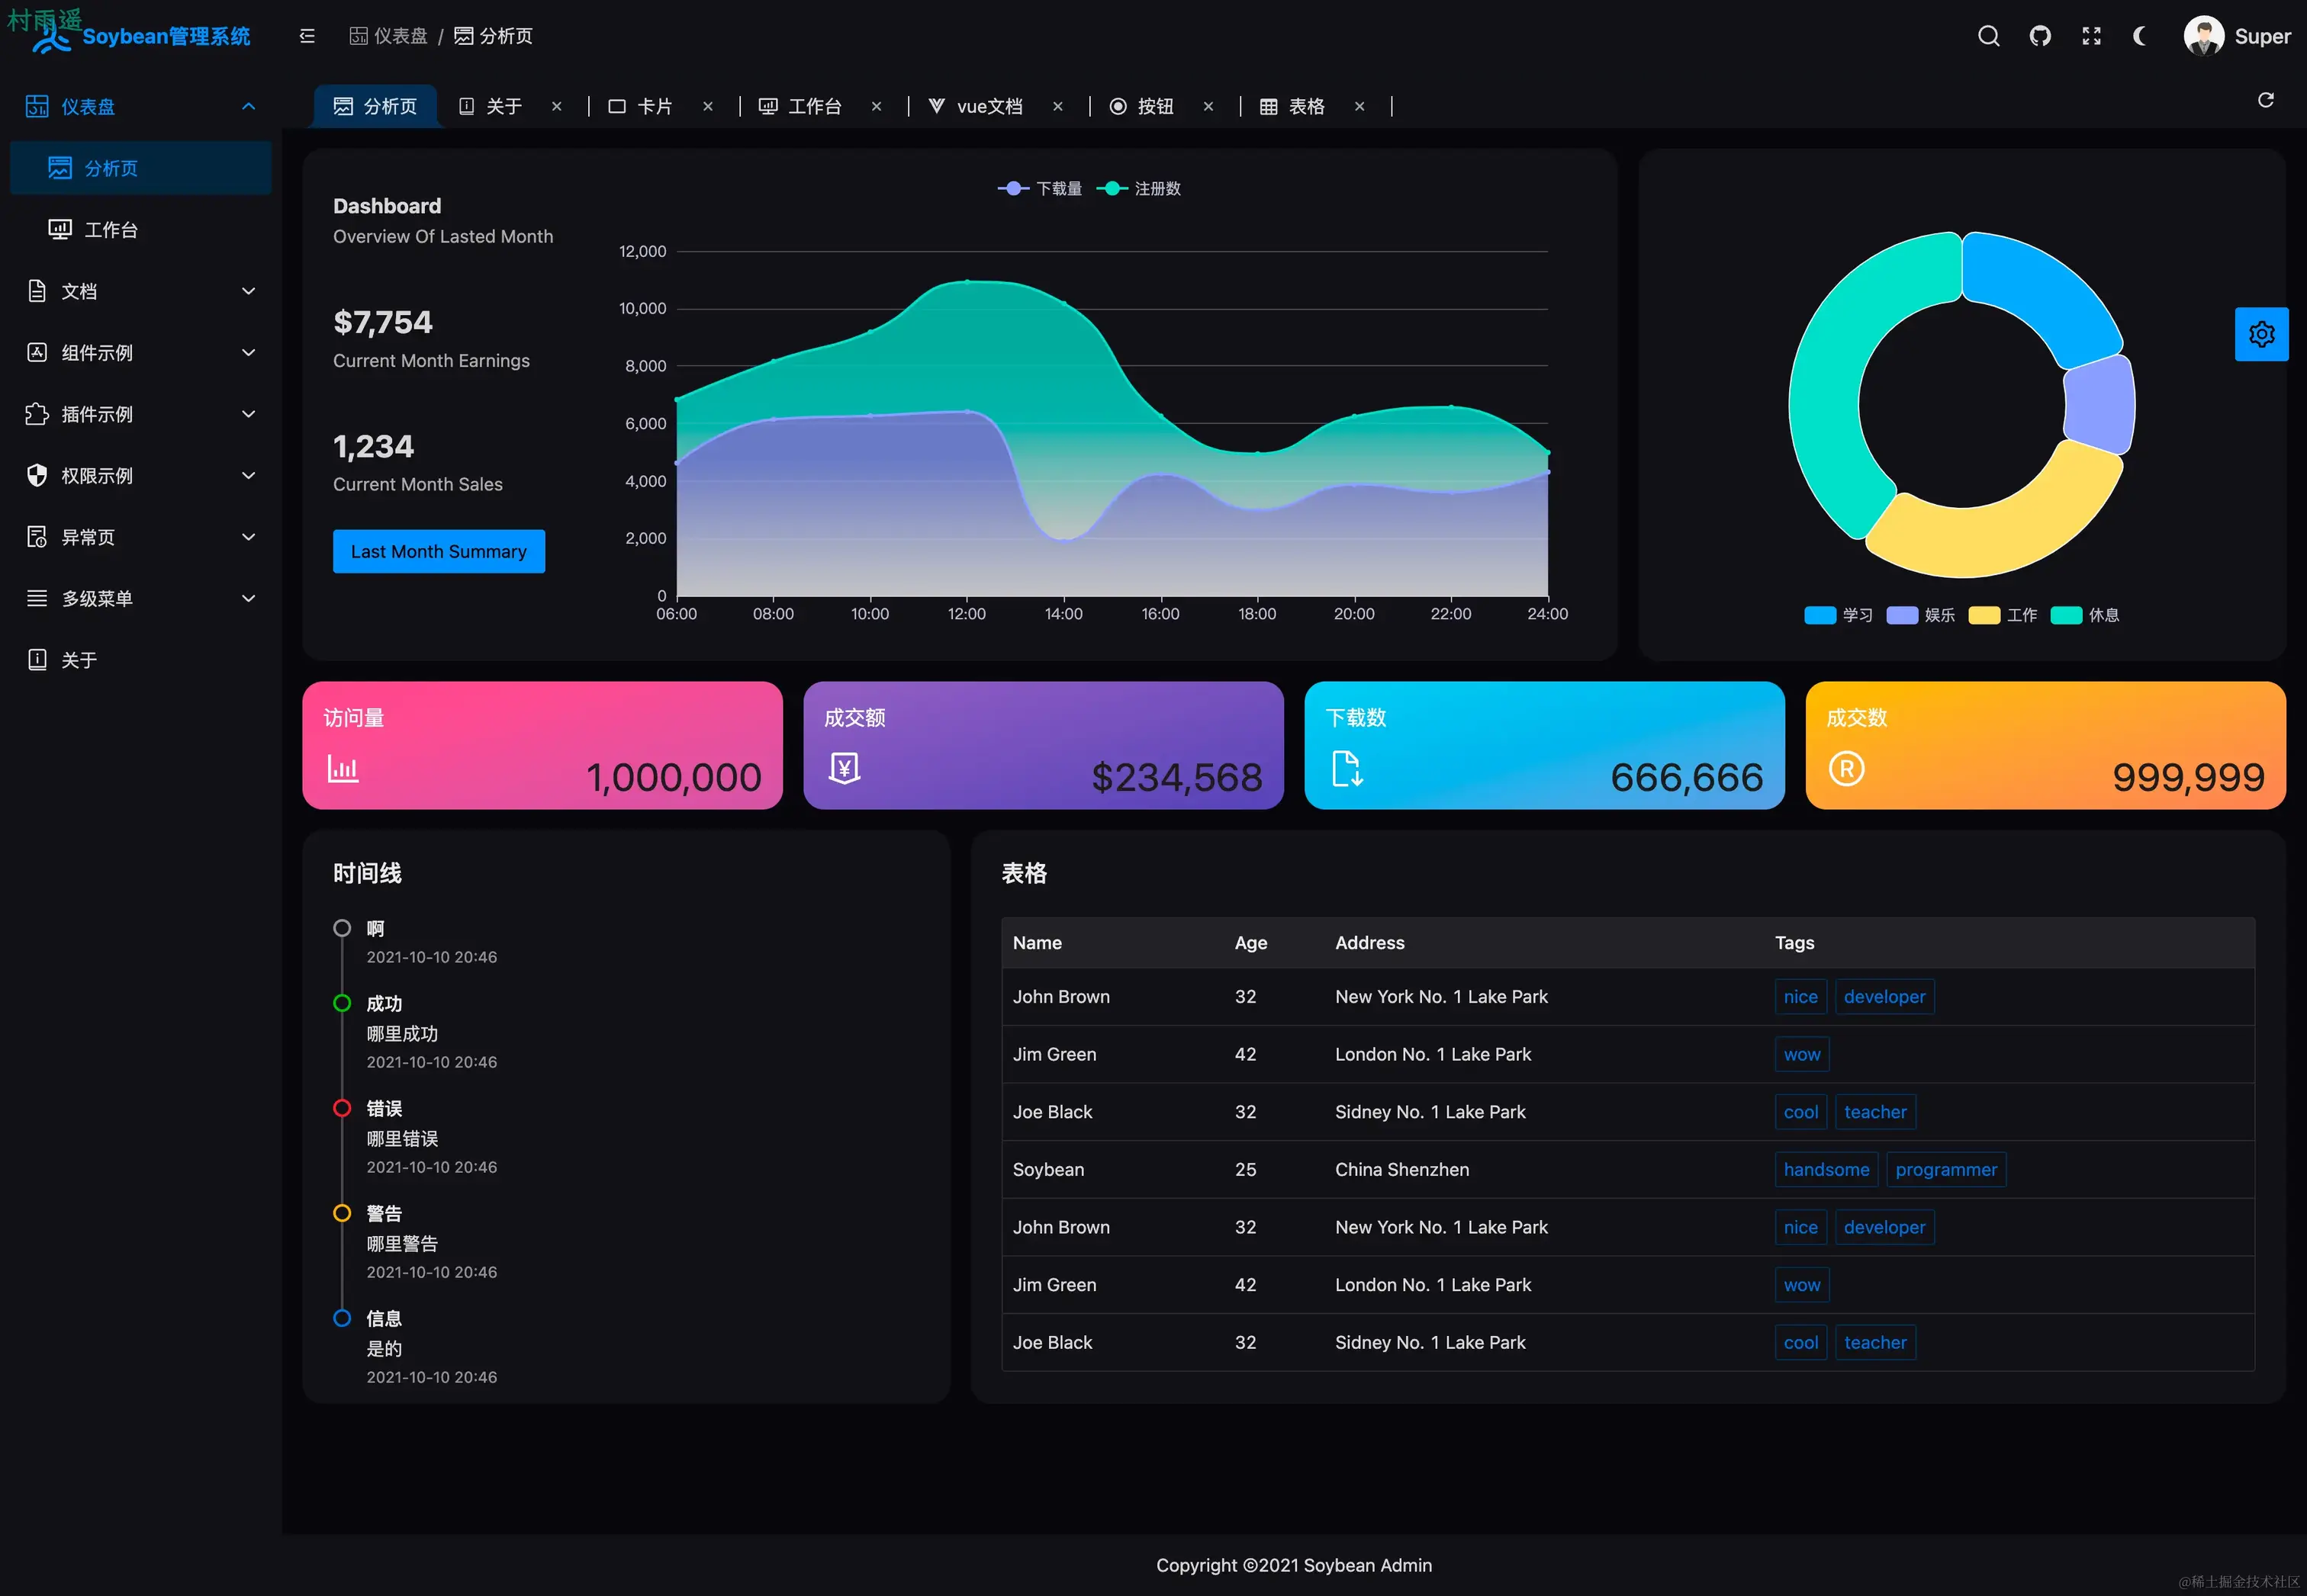Enter fullscreen mode via the header icon

tap(2091, 36)
